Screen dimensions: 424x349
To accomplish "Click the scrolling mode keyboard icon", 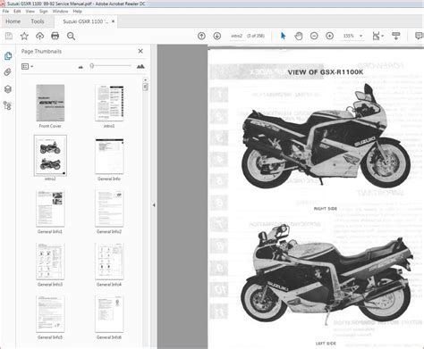I will (x=395, y=36).
